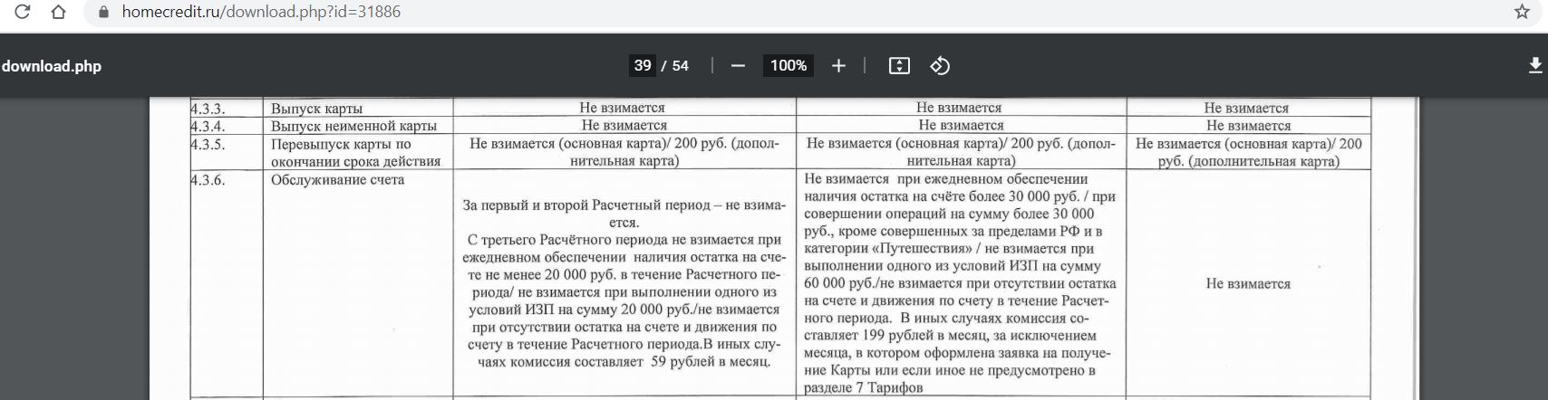Zoom in the PDF with plus button
Screen dimensions: 1548x400
(x=838, y=66)
